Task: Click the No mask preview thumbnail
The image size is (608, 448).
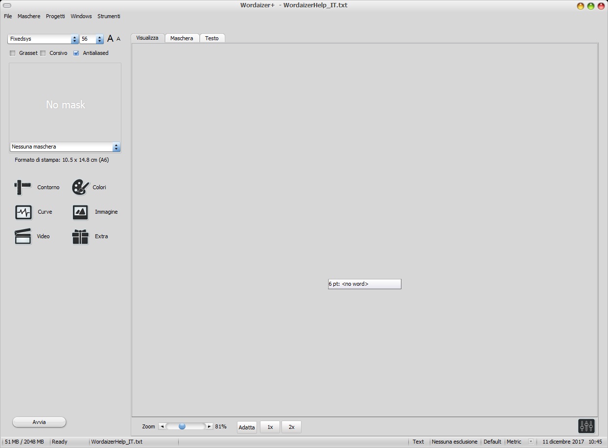Action: (65, 102)
